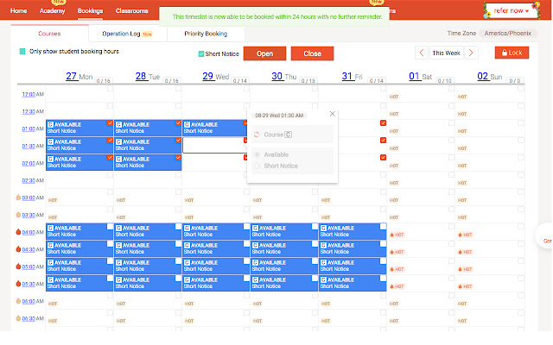Click the flame icon beside 05:30 AM

18,284
